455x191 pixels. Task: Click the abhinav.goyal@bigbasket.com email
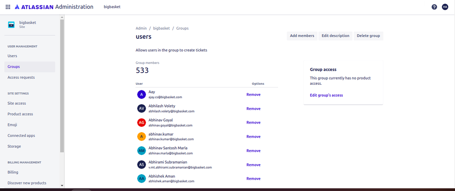pyautogui.click(x=171, y=125)
